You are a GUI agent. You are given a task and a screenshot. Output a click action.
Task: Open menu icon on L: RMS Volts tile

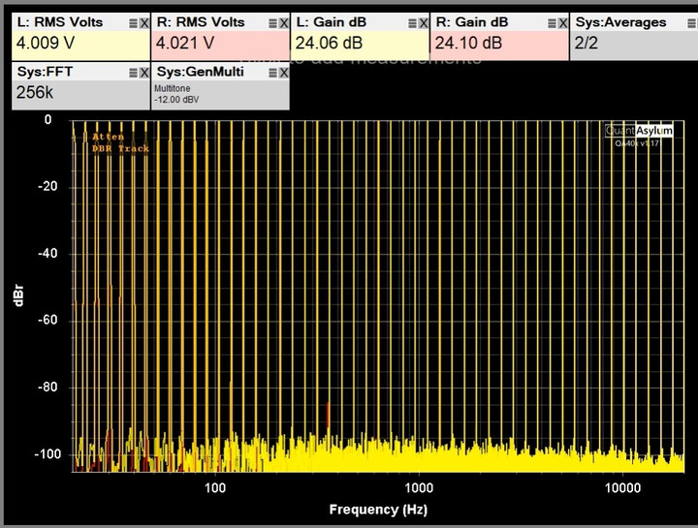pos(133,23)
